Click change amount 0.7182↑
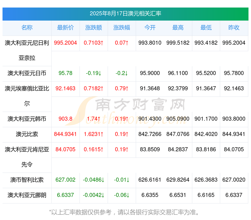 [x=94, y=89]
